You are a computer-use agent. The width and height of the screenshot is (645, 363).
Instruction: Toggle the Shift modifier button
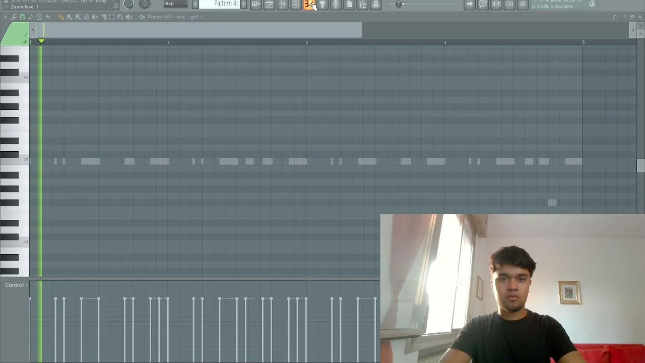(x=496, y=5)
